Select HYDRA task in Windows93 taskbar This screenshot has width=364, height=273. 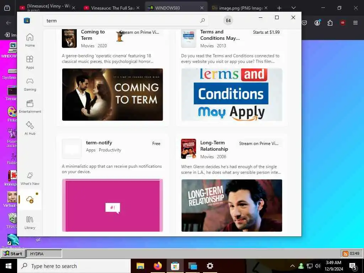tap(44, 254)
